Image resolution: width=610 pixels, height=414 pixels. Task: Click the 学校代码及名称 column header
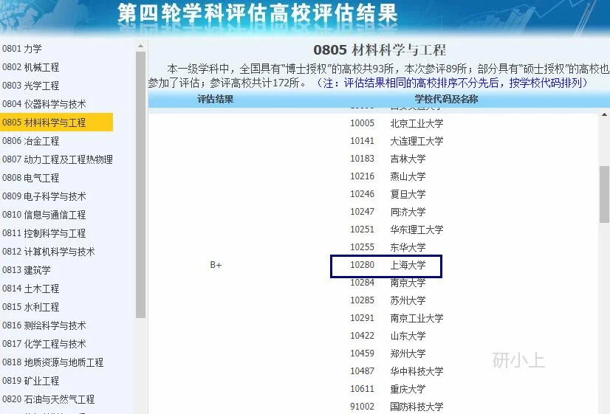446,99
